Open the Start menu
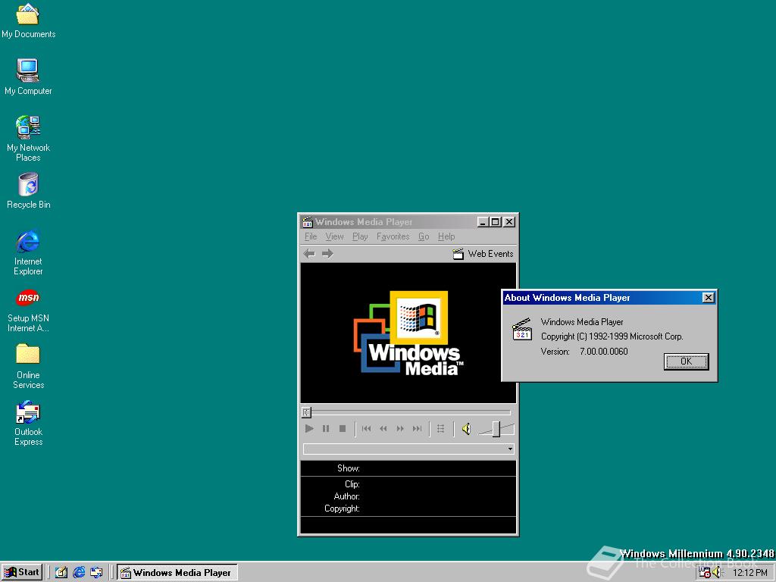 tap(22, 571)
